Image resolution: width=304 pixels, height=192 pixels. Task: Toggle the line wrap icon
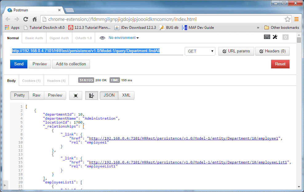pos(91,95)
